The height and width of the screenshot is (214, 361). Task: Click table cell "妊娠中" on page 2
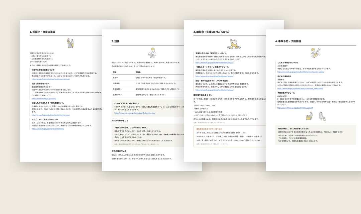pos(115,78)
